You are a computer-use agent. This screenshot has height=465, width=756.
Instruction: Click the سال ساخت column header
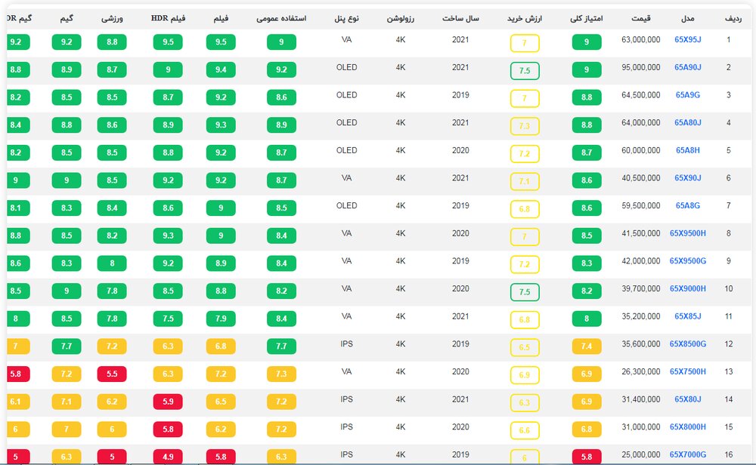(x=460, y=17)
